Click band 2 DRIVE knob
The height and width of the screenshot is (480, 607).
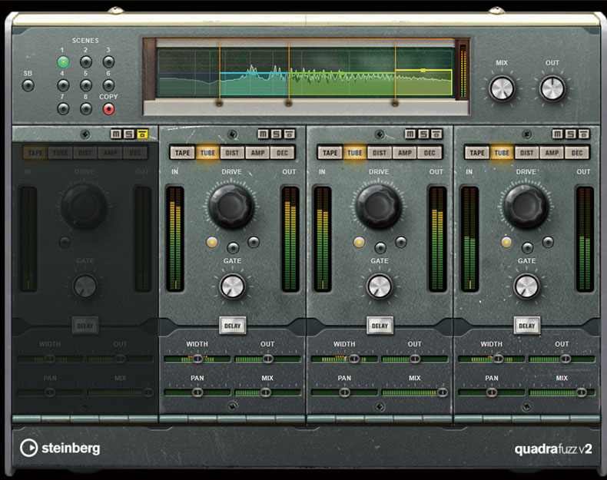pyautogui.click(x=231, y=206)
